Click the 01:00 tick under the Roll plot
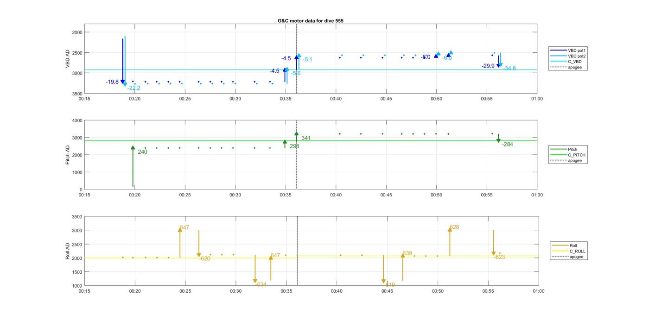Image resolution: width=649 pixels, height=321 pixels. pos(538,291)
